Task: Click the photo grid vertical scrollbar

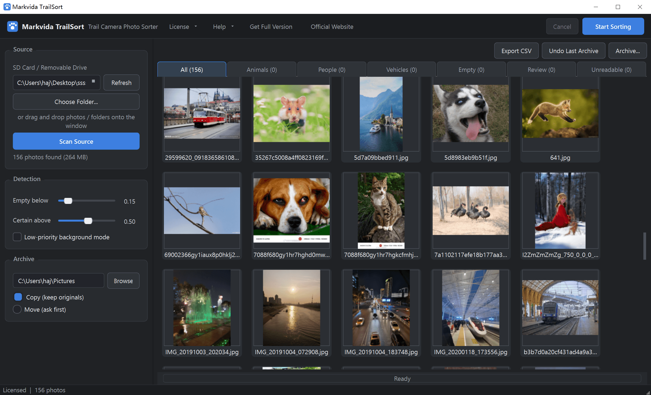Action: pyautogui.click(x=644, y=246)
